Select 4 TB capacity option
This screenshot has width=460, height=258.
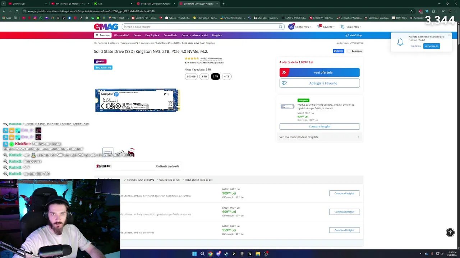coord(227,76)
